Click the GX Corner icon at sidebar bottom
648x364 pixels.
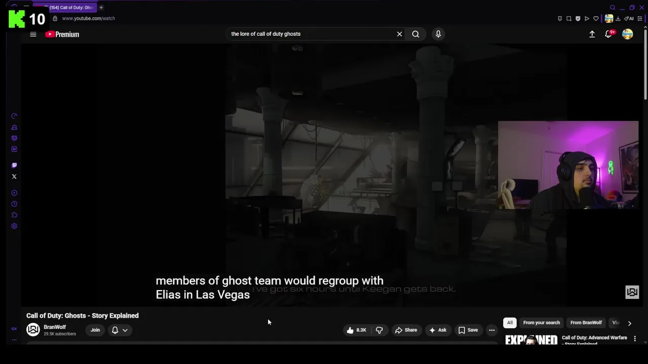tap(14, 329)
